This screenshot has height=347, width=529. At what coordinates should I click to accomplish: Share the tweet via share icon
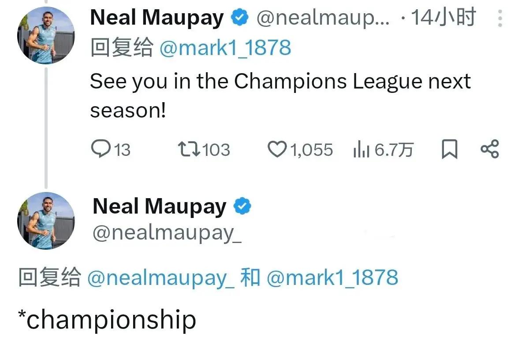click(x=489, y=149)
